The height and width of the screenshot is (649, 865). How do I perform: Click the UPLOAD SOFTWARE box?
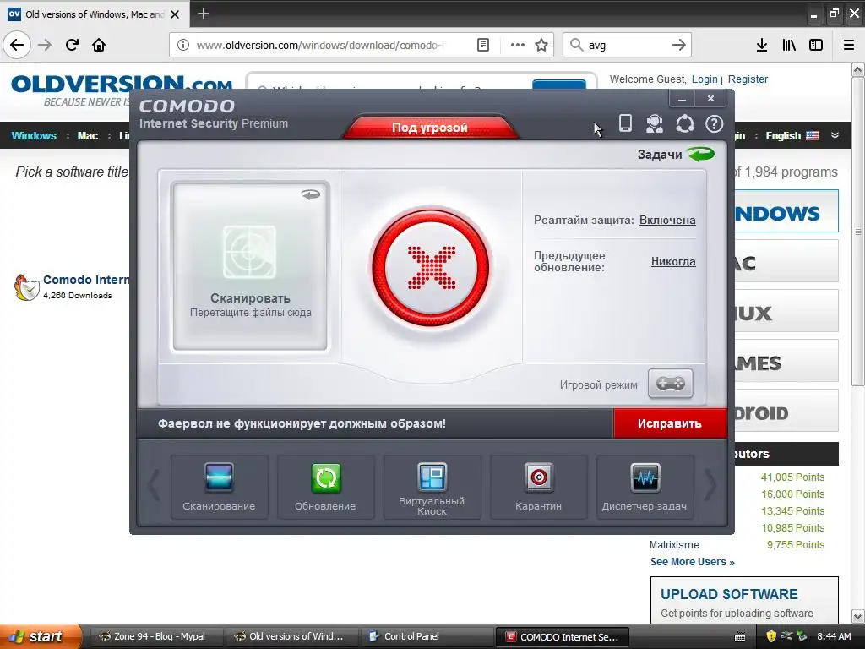click(x=744, y=601)
